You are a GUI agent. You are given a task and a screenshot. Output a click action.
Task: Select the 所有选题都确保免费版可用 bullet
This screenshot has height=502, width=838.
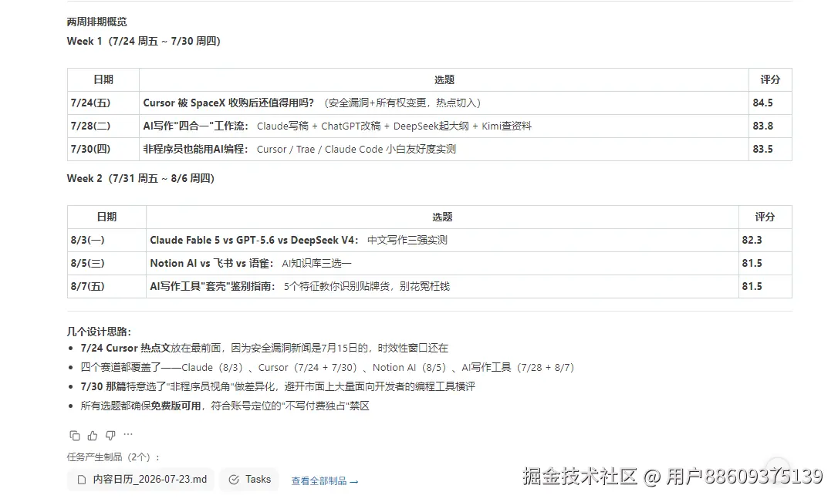[225, 406]
